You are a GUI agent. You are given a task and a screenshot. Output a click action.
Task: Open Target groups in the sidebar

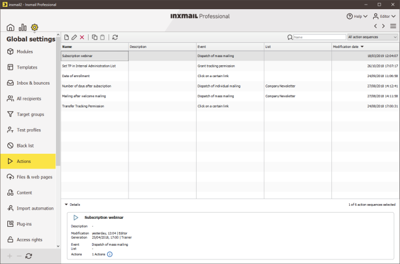[28, 114]
